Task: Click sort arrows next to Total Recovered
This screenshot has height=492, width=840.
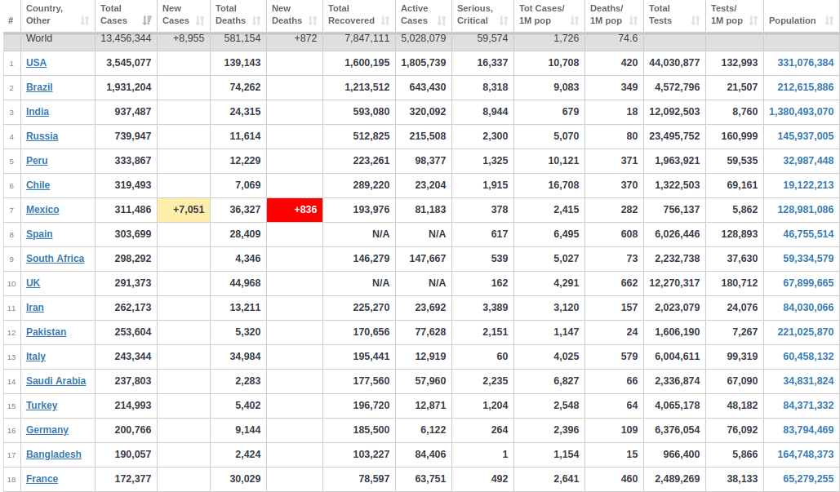Action: [x=385, y=21]
